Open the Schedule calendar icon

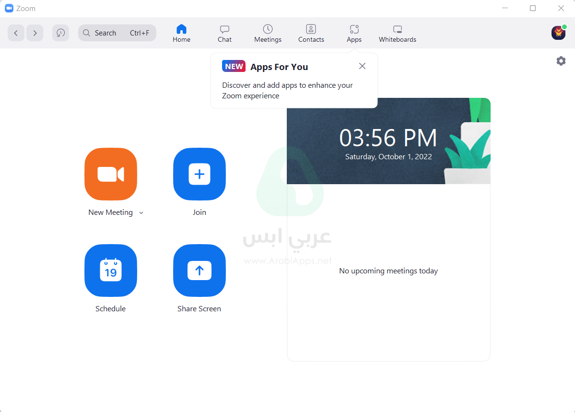110,271
